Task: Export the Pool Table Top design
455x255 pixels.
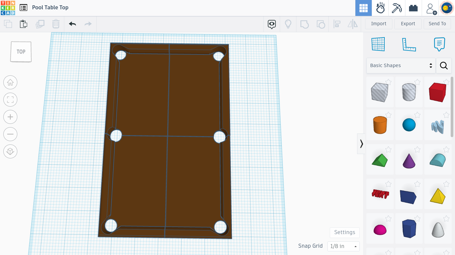Action: pyautogui.click(x=408, y=24)
